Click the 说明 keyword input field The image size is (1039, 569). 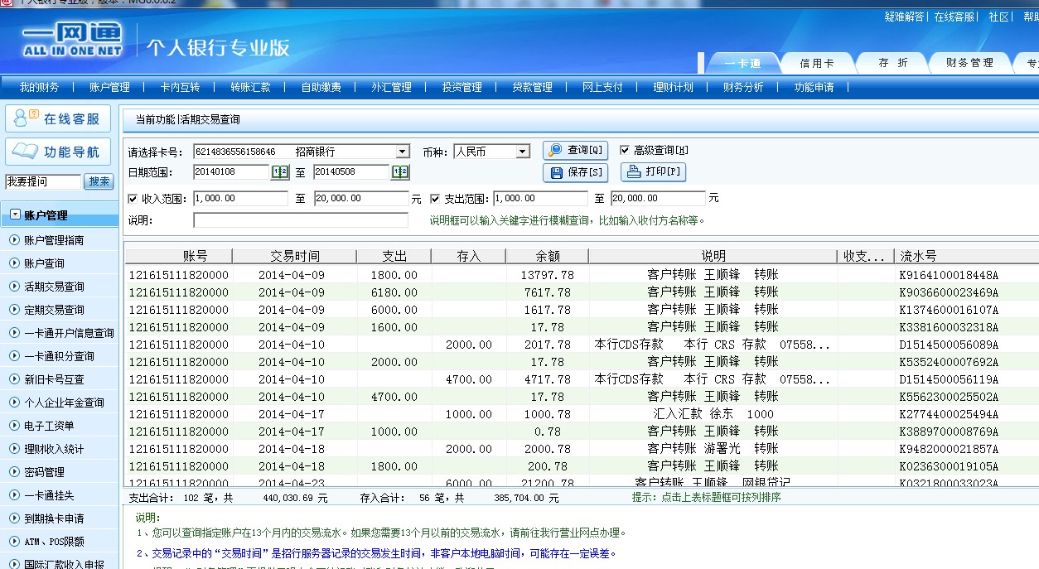coord(301,220)
